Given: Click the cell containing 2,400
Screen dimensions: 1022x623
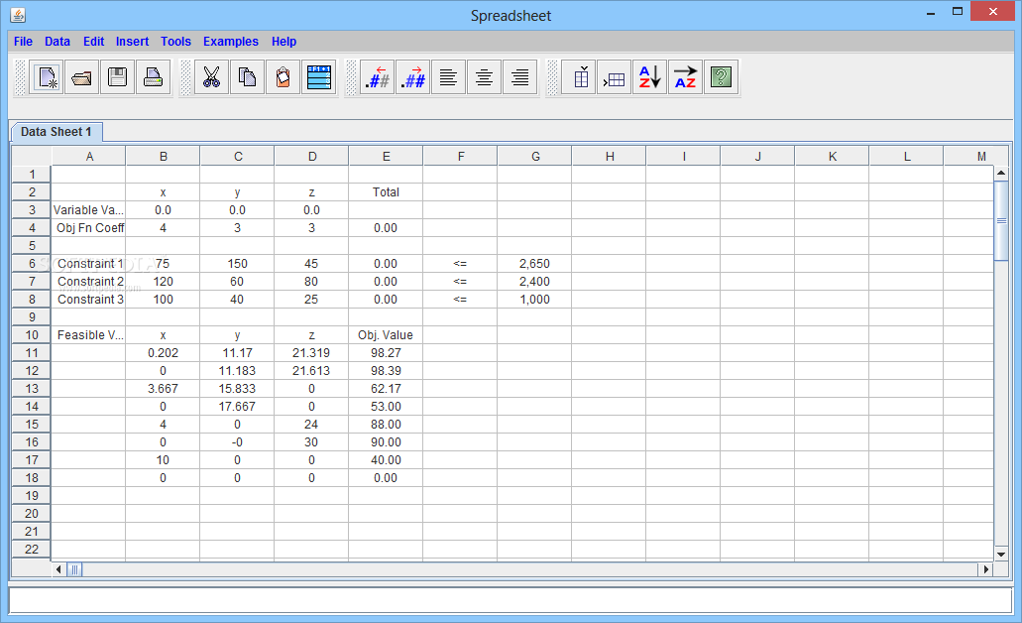Looking at the screenshot, I should coord(534,281).
